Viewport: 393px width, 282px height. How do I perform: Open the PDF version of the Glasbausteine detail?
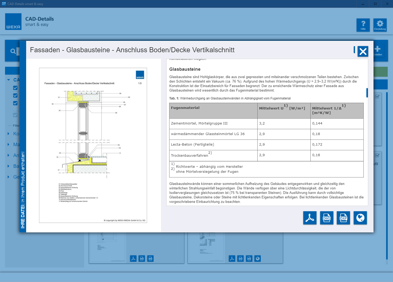pos(310,218)
